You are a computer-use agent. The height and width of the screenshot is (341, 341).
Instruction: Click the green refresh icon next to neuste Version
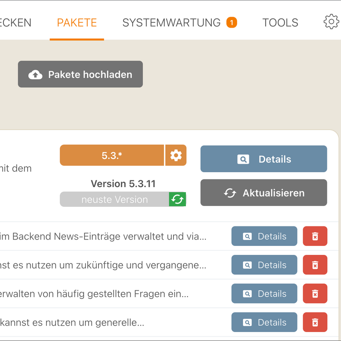coord(177,199)
